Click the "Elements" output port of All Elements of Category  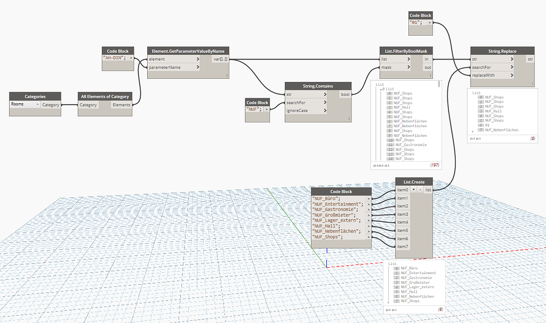tap(122, 105)
